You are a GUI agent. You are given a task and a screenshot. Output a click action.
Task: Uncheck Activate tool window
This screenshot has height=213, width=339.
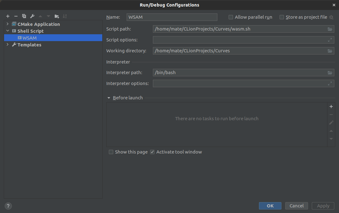152,152
